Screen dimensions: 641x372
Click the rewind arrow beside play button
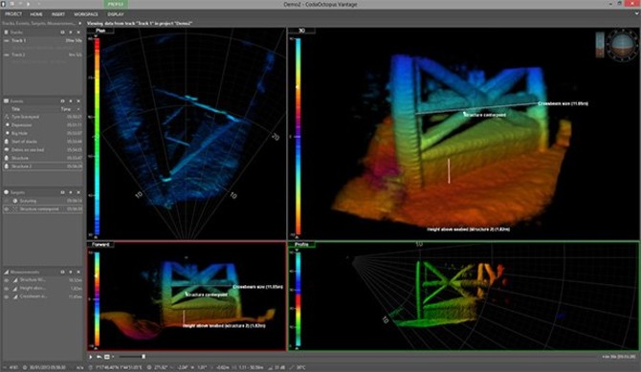point(99,357)
